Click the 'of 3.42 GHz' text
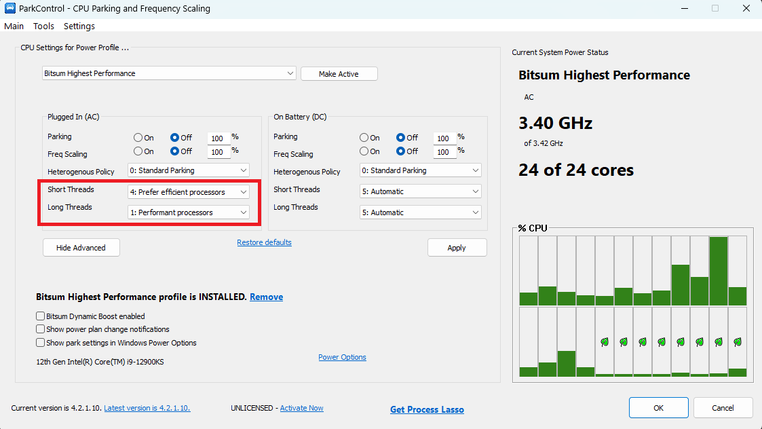Screen dimensions: 762x429 [x=544, y=143]
